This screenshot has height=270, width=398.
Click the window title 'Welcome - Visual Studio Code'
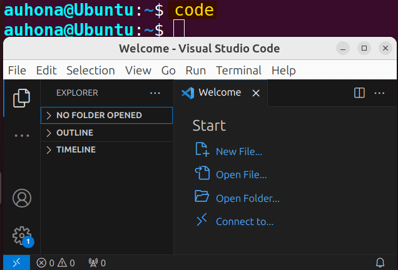tap(199, 48)
